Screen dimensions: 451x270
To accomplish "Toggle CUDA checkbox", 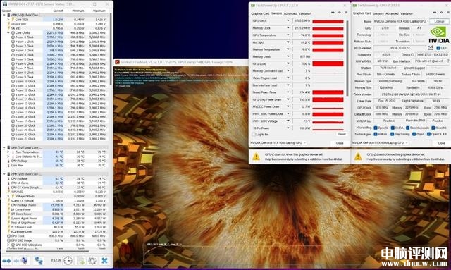I will pyautogui.click(x=393, y=128).
